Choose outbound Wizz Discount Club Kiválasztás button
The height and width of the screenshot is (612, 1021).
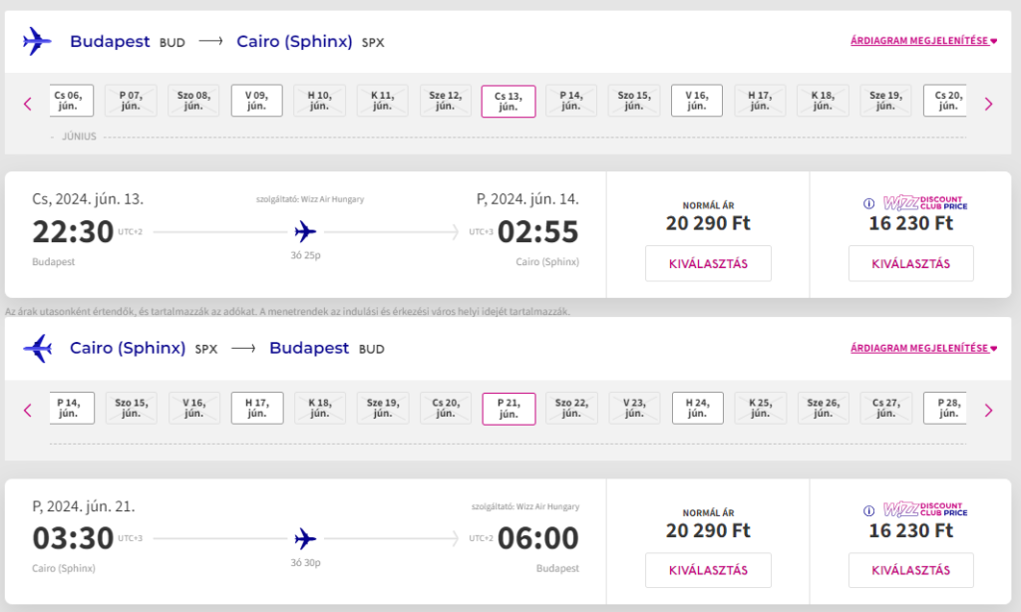pyautogui.click(x=910, y=264)
